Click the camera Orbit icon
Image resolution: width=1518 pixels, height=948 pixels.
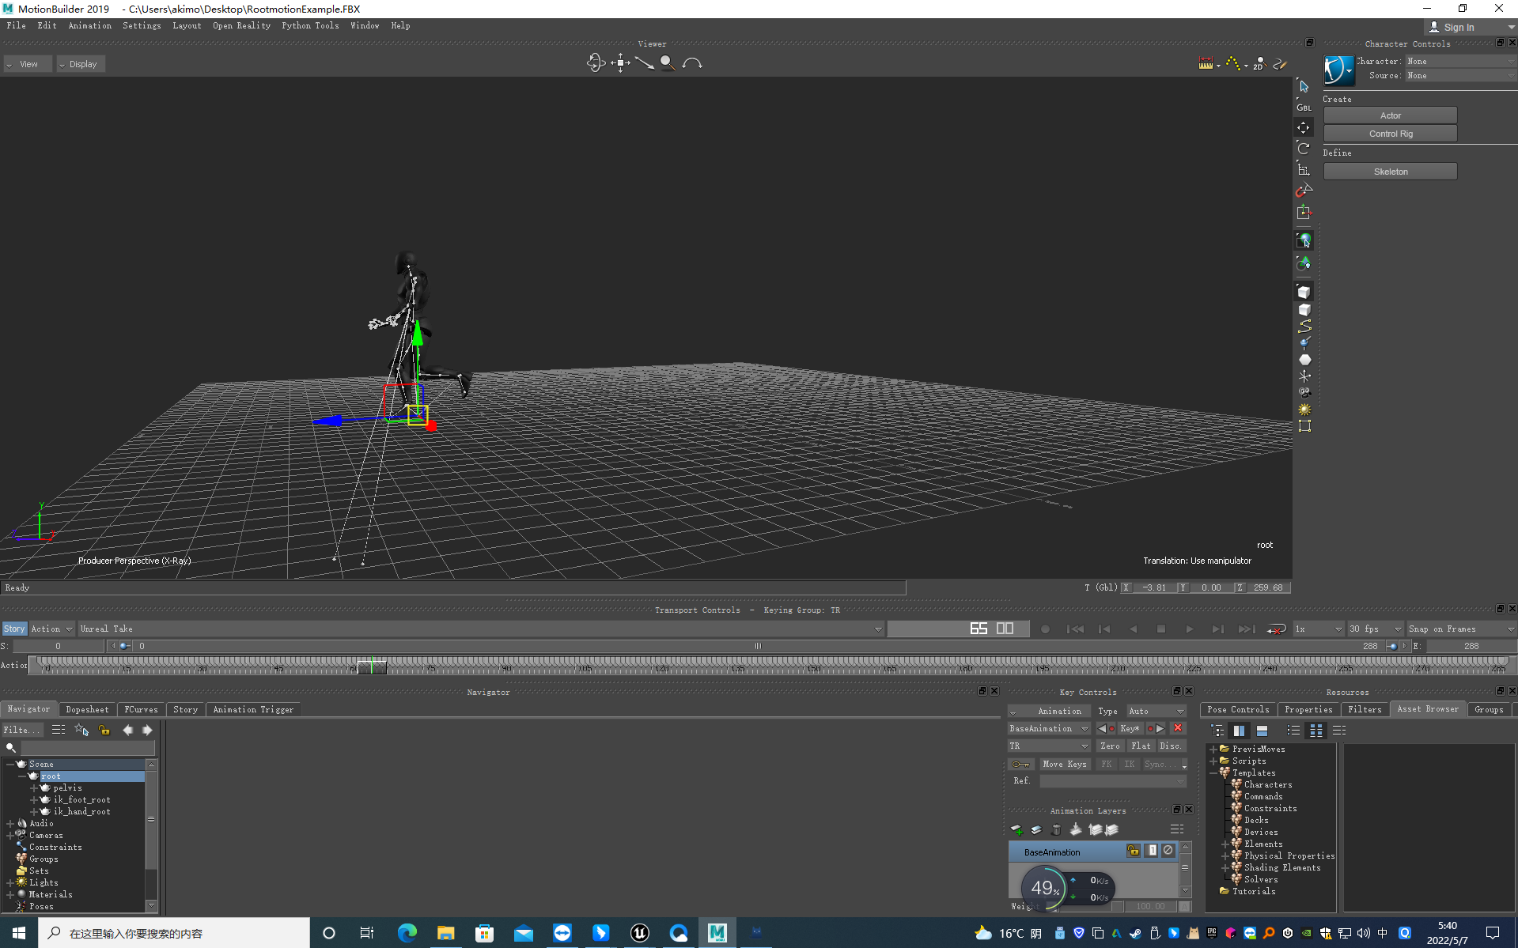pyautogui.click(x=595, y=63)
